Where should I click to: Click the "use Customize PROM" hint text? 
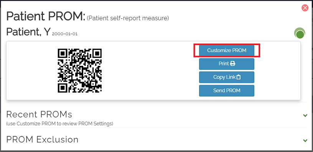60,124
